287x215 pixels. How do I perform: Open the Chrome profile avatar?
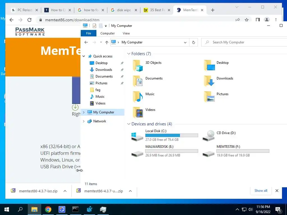coord(267,20)
